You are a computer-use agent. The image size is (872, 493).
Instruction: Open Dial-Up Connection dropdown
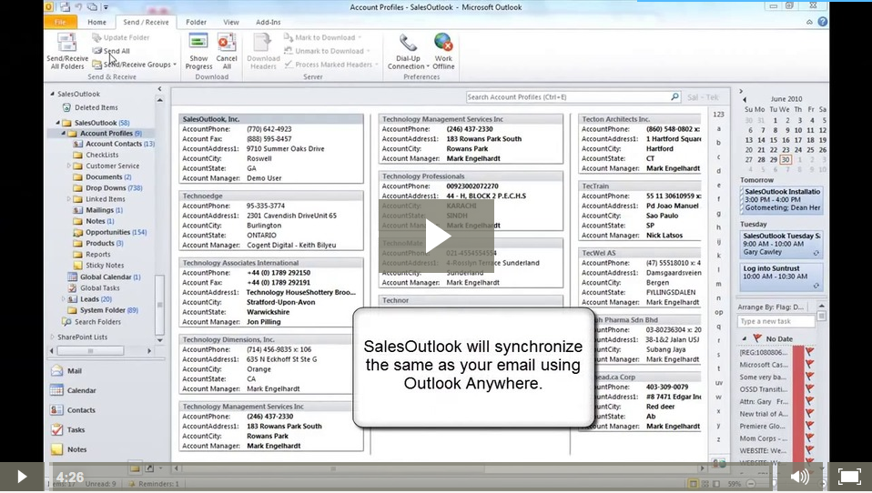click(x=408, y=51)
